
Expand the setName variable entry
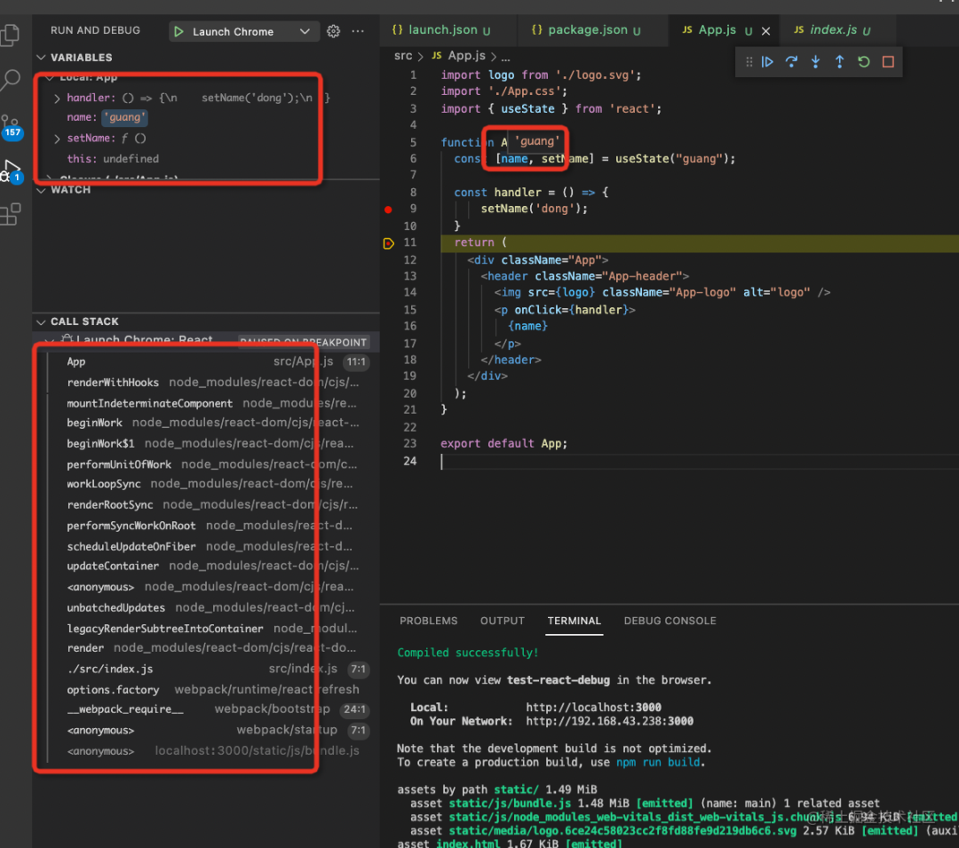click(x=57, y=139)
